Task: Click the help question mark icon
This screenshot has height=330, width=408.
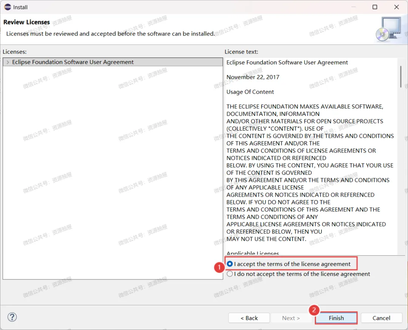Action: click(12, 317)
